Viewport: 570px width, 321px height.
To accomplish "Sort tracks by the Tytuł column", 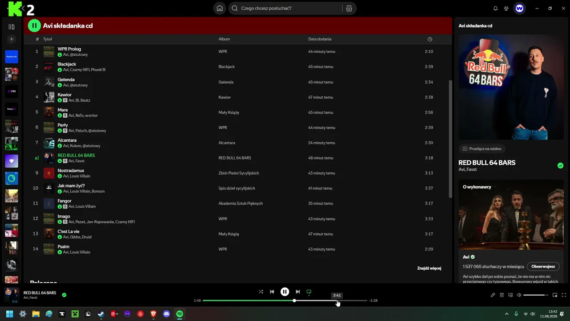I will [48, 39].
